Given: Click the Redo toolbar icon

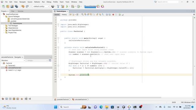Looking at the screenshot, I should (27, 6).
